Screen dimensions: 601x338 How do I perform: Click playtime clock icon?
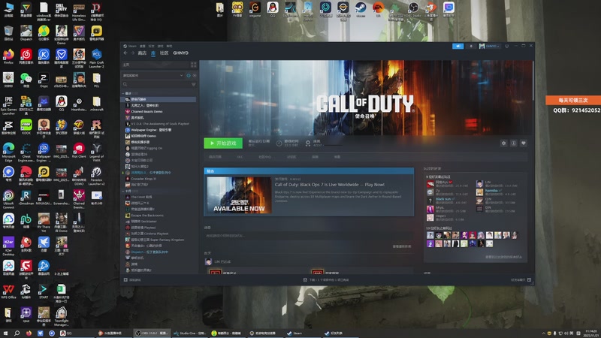pyautogui.click(x=279, y=143)
